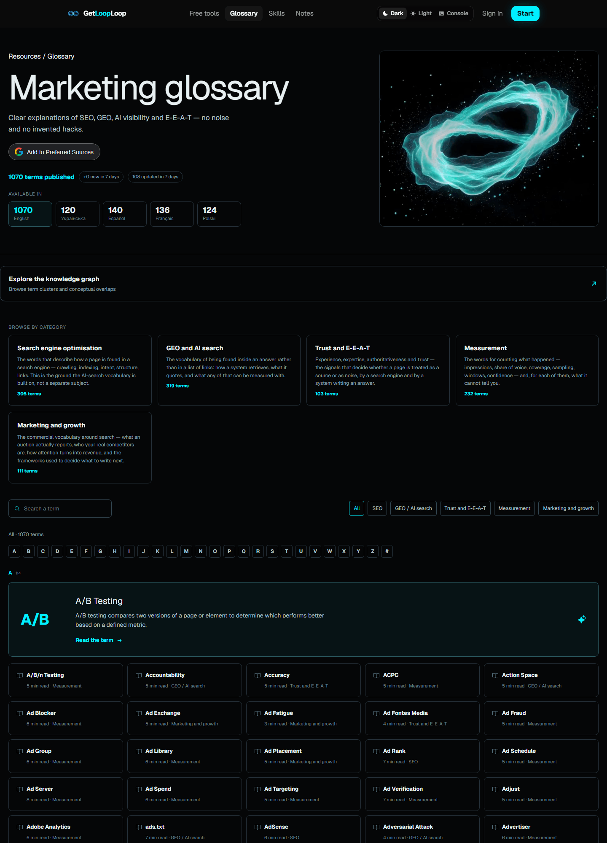Screen dimensions: 607x843
Task: Click the book icon next to A/B/n Testing
Action: pos(20,675)
